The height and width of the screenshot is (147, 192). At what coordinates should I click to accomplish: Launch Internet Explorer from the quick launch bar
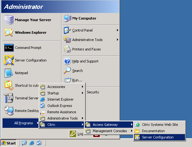pyautogui.click(x=32, y=143)
